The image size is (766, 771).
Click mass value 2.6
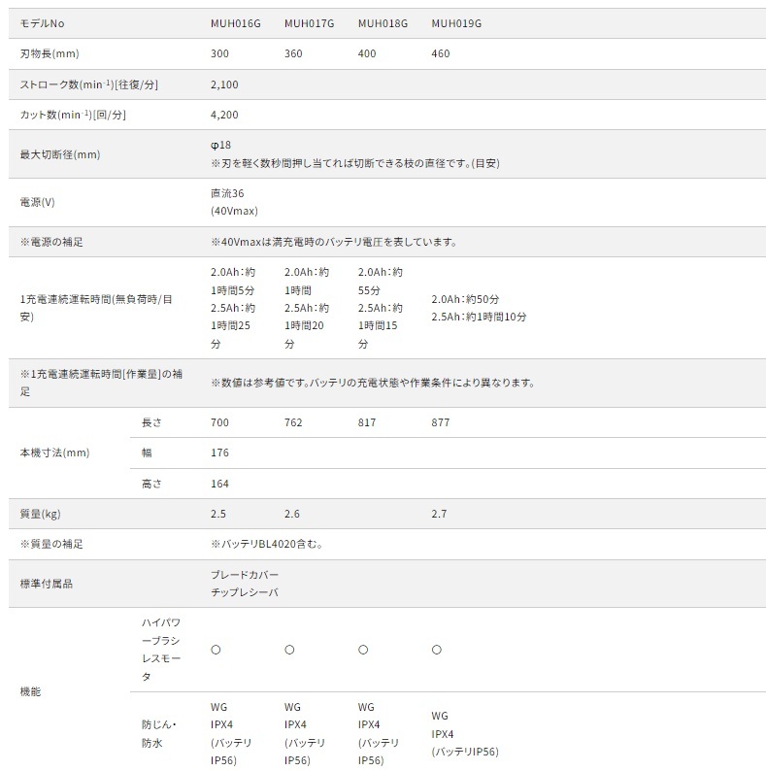click(x=292, y=514)
